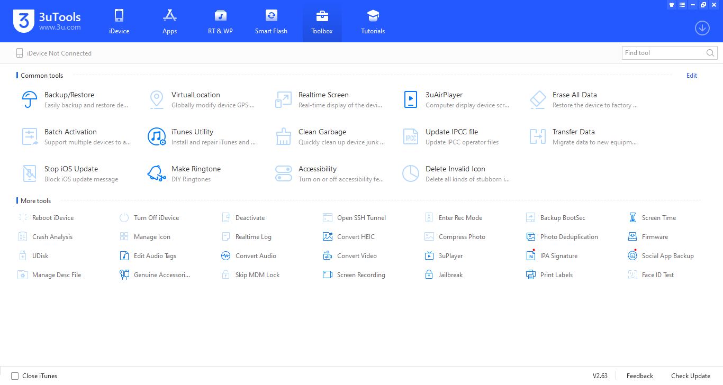
Task: Click Enter Rec Mode
Action: [x=454, y=218]
